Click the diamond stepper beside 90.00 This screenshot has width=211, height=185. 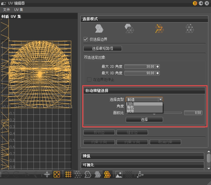[x=157, y=73]
